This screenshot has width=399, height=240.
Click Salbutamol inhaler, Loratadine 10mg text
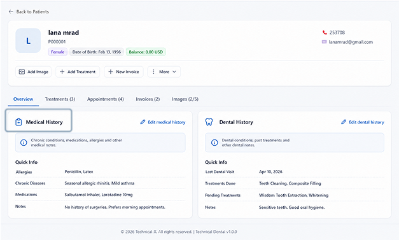click(99, 195)
